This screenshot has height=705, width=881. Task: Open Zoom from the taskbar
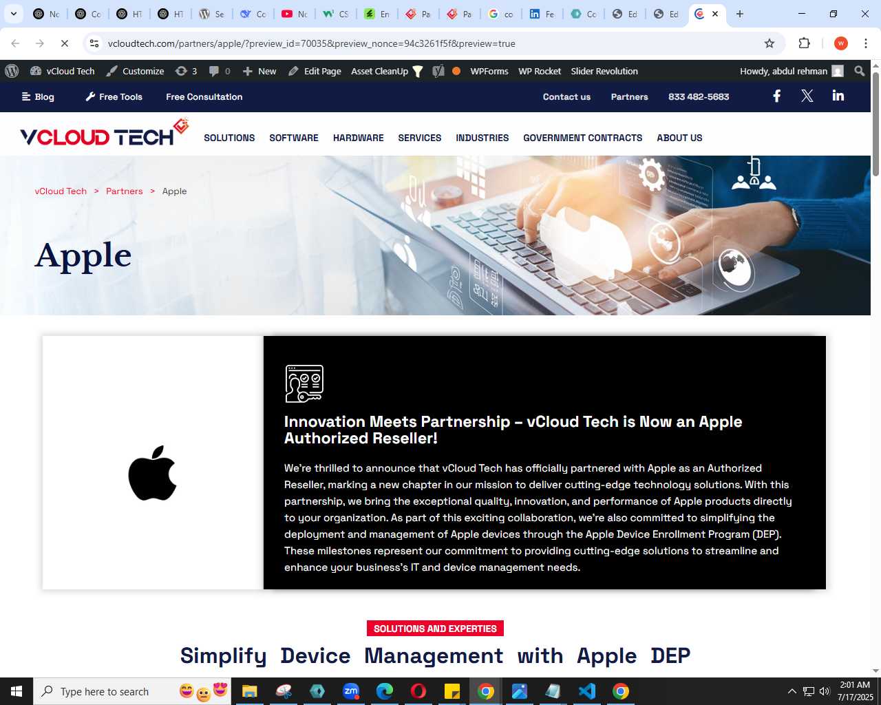(351, 691)
